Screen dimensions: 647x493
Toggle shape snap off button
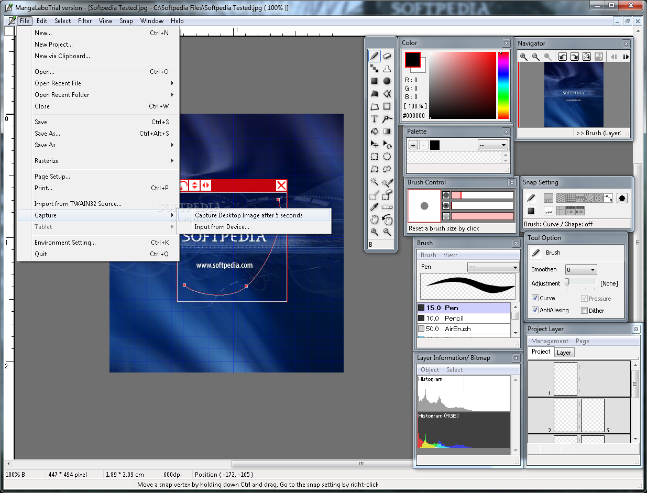click(x=548, y=211)
